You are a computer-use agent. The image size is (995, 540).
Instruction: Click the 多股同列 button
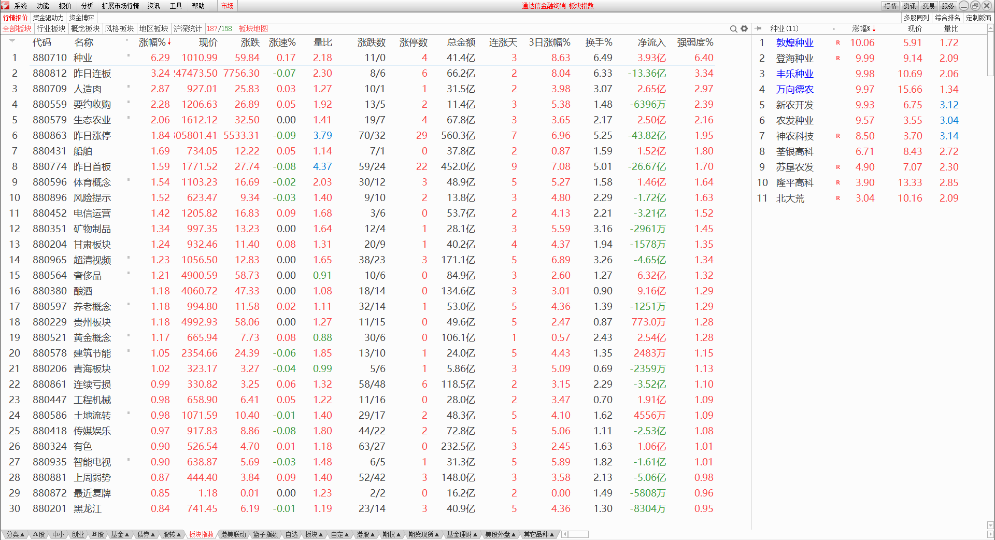[917, 18]
